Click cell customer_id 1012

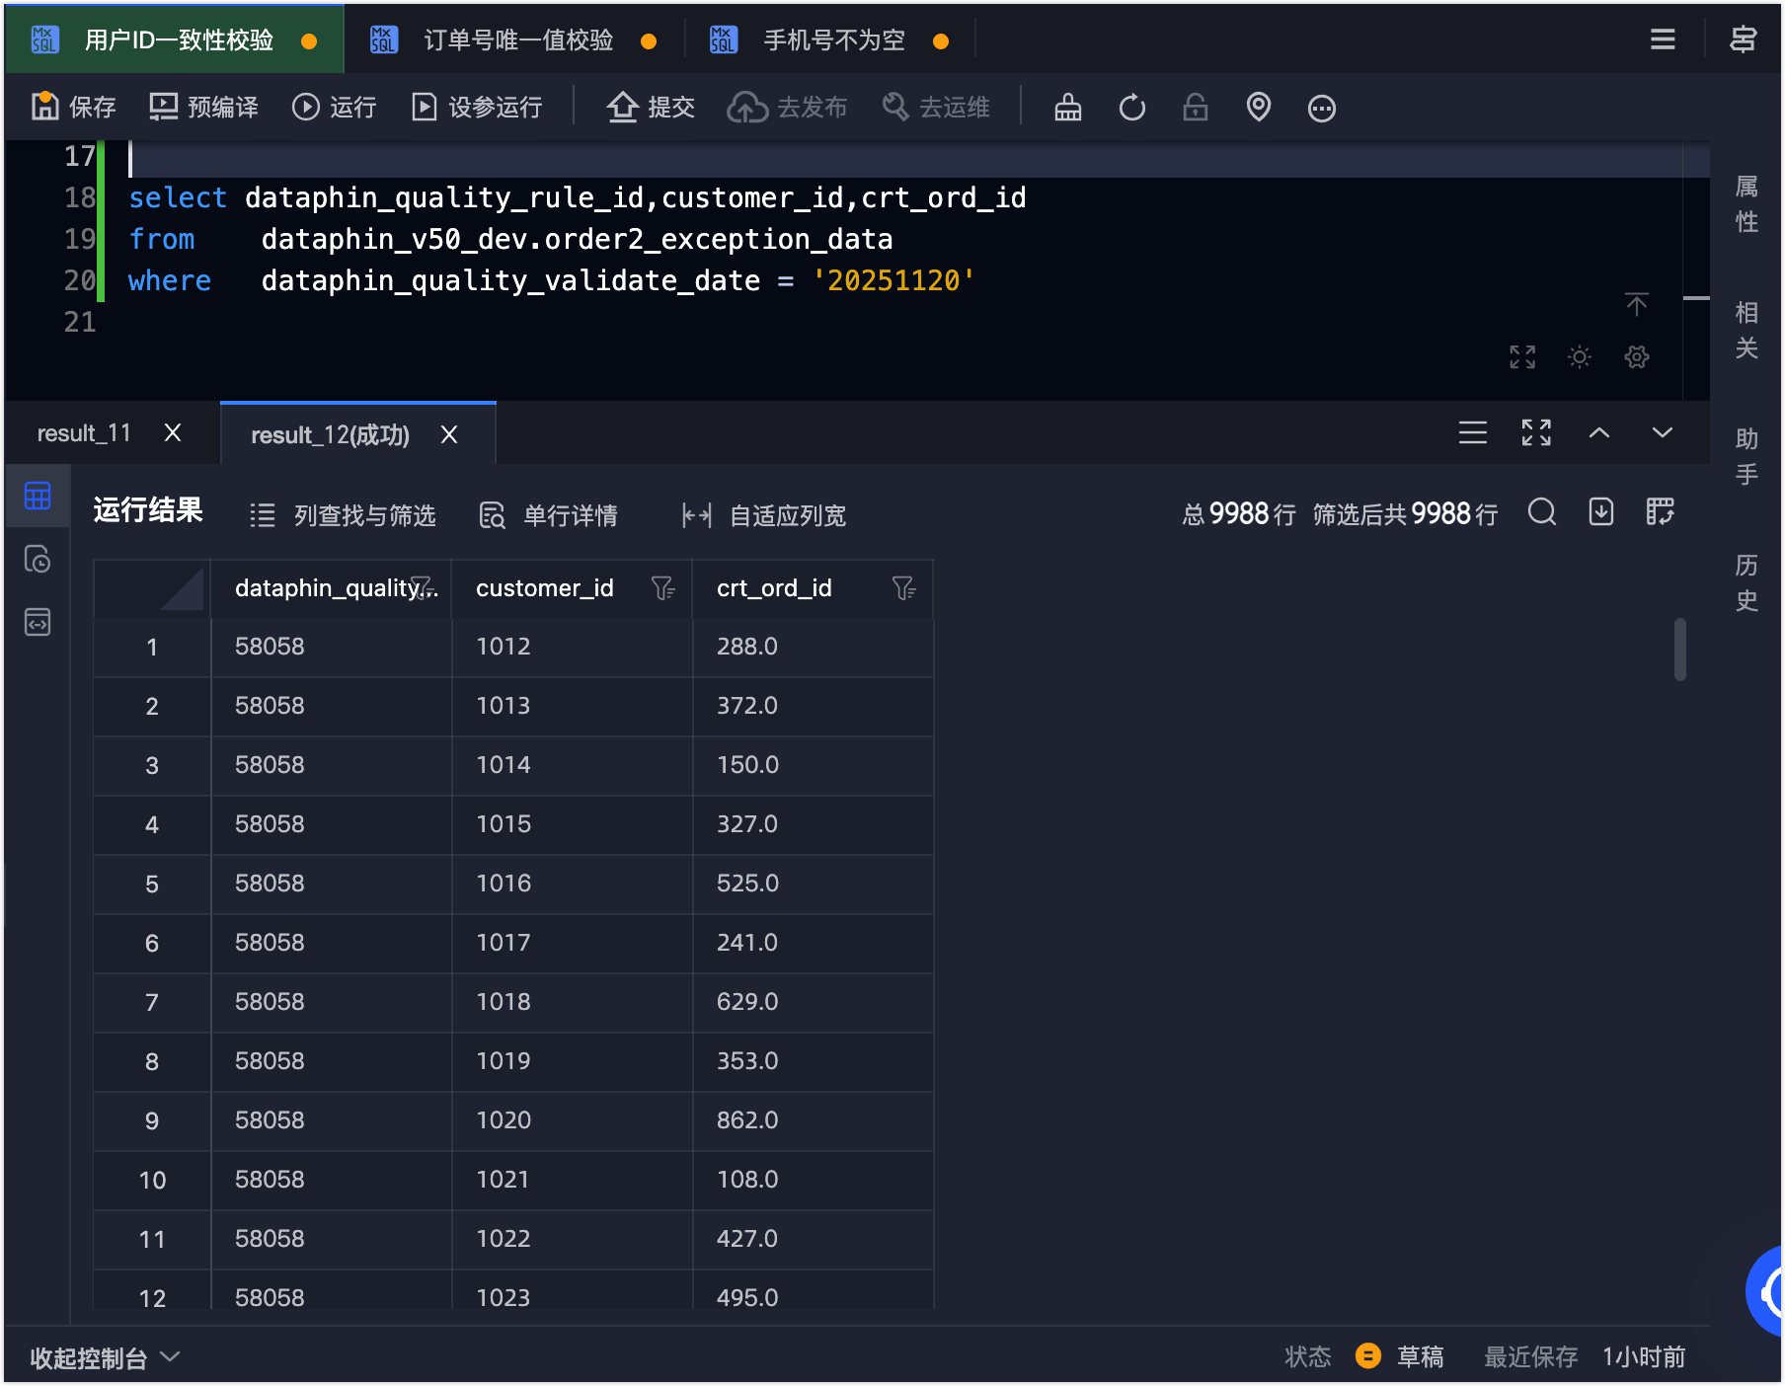coord(573,647)
